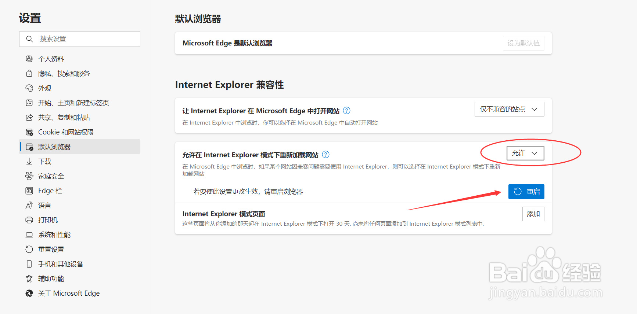The image size is (637, 314).
Task: Click the Microsoft Edge 是默认浏览器 text
Action: tap(227, 43)
